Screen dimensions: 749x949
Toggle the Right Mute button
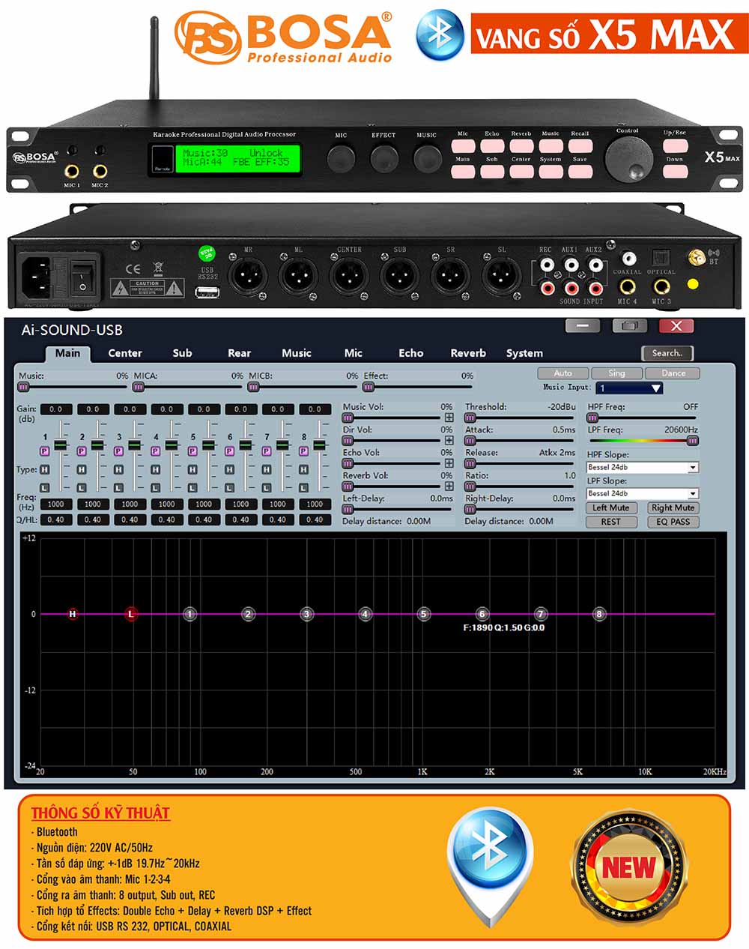pyautogui.click(x=673, y=507)
